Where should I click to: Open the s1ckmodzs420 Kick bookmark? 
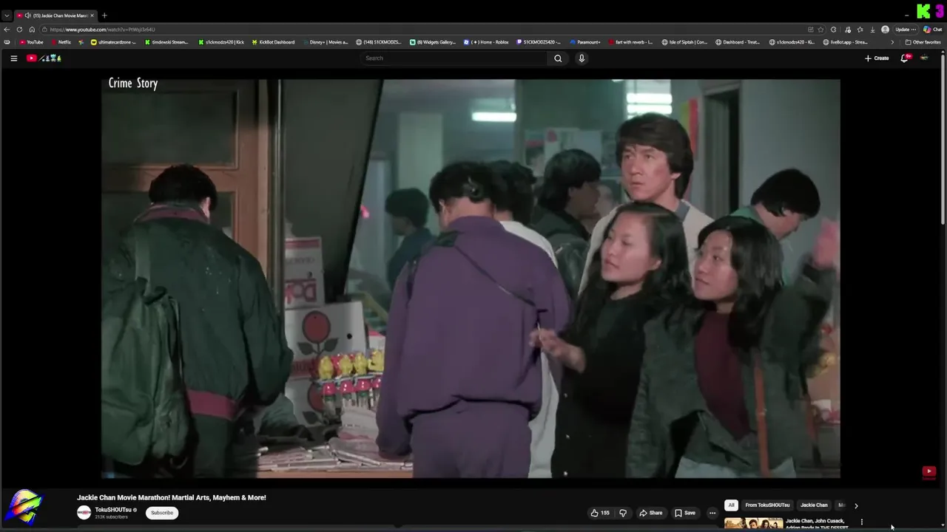click(x=221, y=42)
